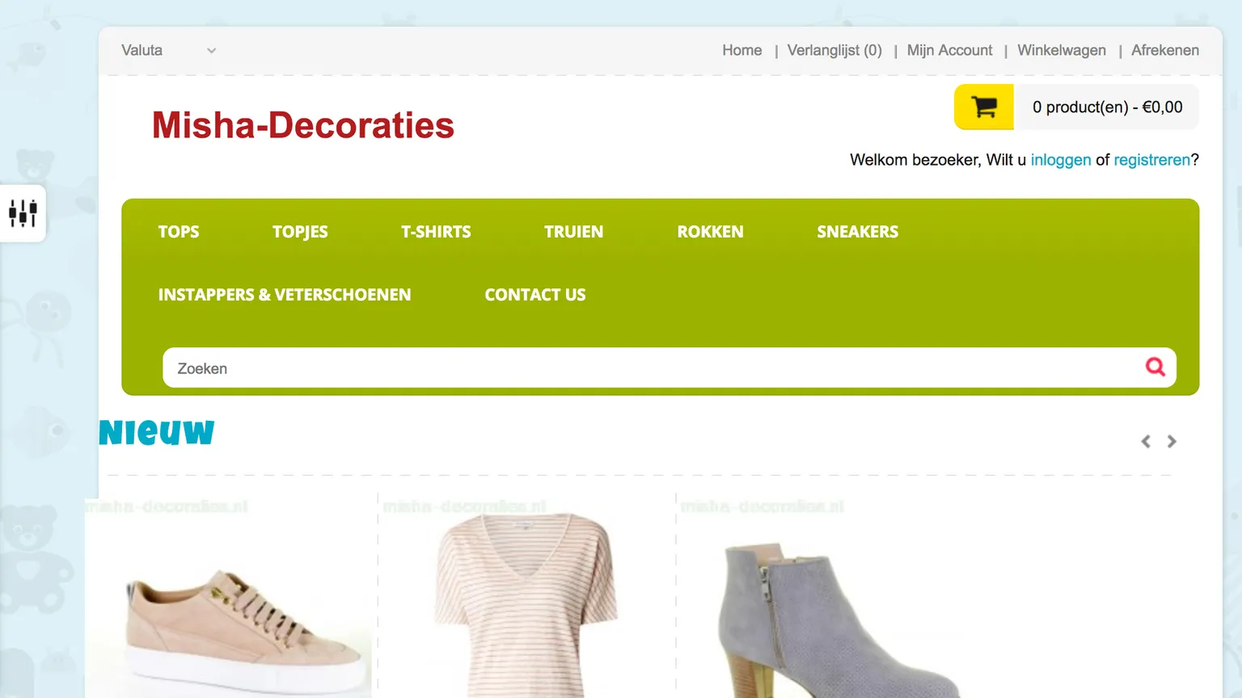The image size is (1242, 698).
Task: Open the T-Shirts category
Action: [436, 232]
